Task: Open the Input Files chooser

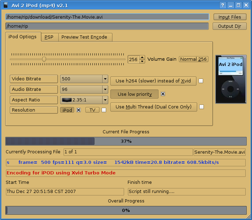Action: tap(230, 17)
